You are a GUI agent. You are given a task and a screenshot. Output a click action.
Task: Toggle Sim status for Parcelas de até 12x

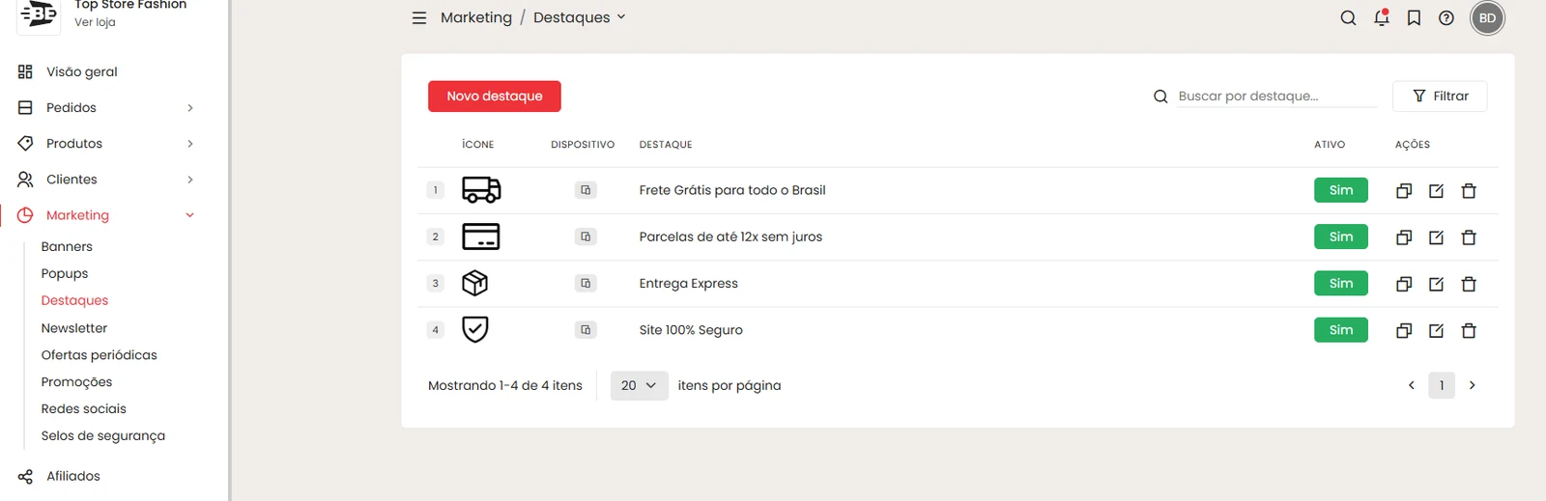[1341, 237]
